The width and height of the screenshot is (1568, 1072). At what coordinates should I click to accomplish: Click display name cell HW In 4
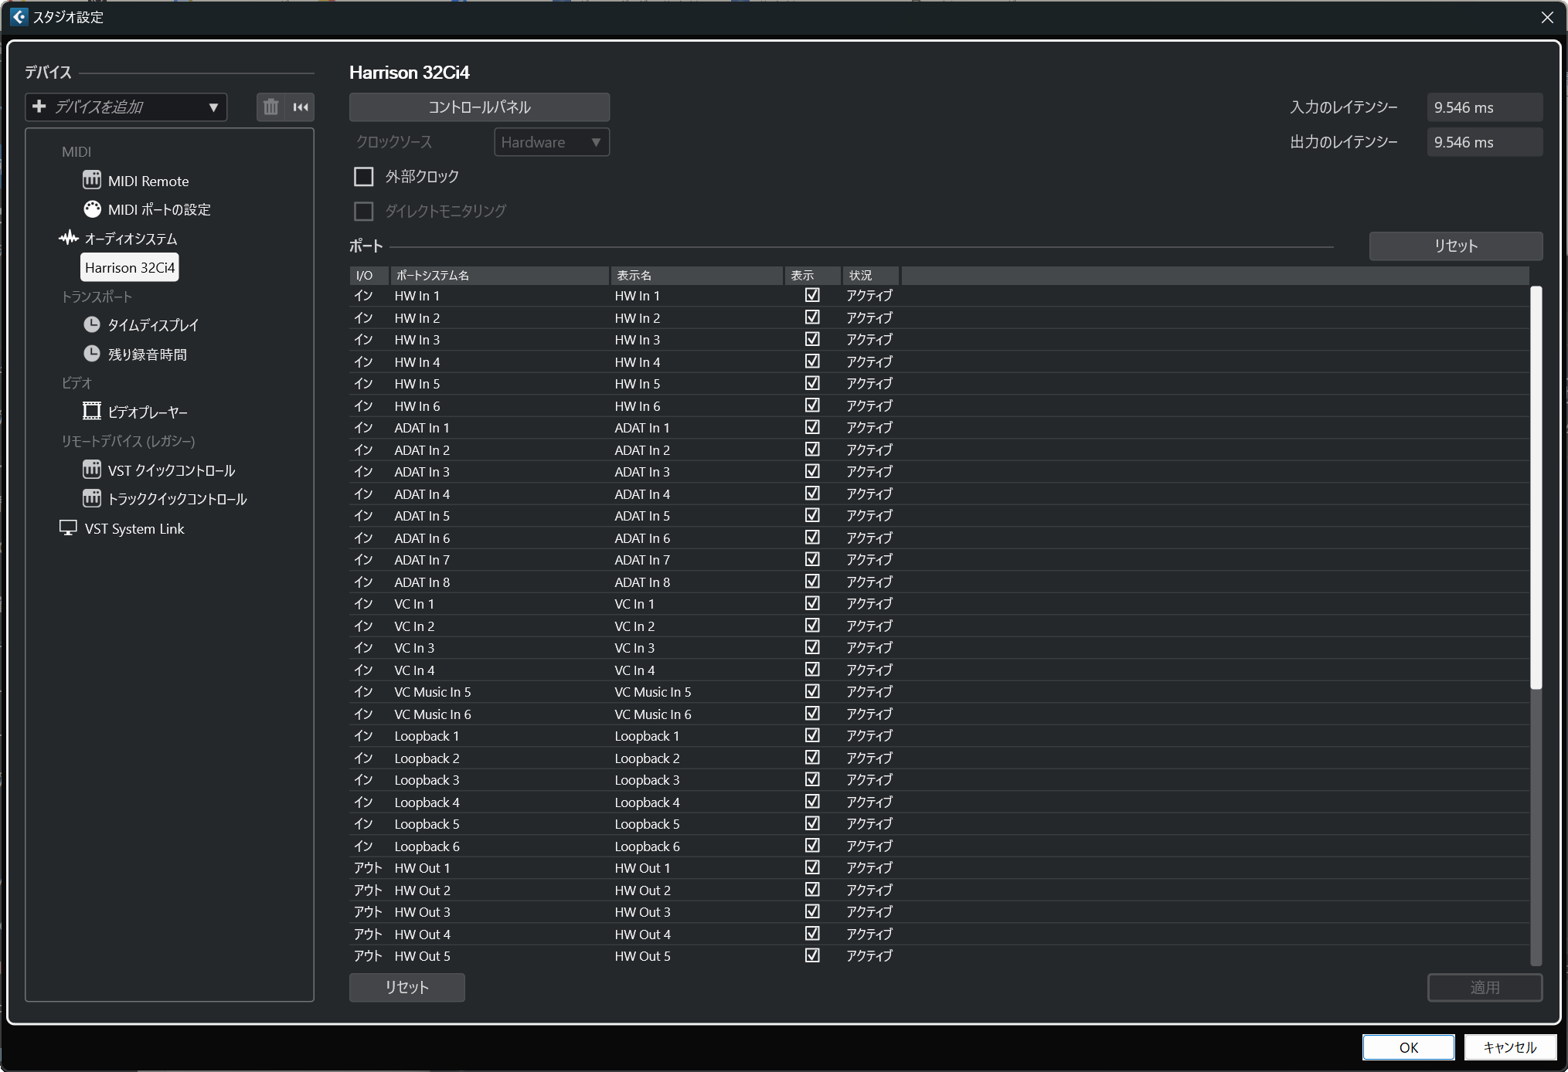[638, 361]
